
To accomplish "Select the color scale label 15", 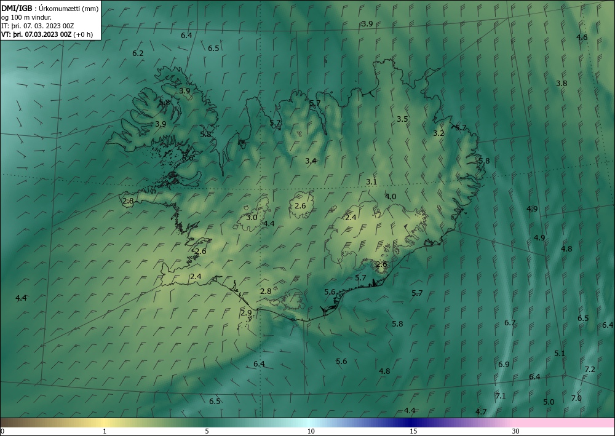I will coord(413,432).
